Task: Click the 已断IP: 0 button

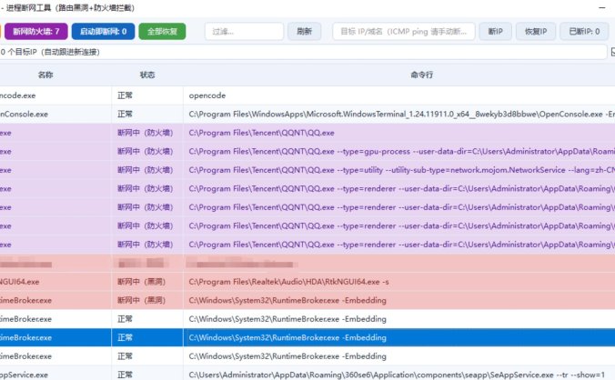Action: [x=584, y=31]
